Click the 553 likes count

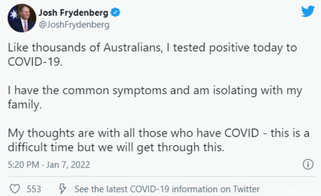[x=34, y=189]
